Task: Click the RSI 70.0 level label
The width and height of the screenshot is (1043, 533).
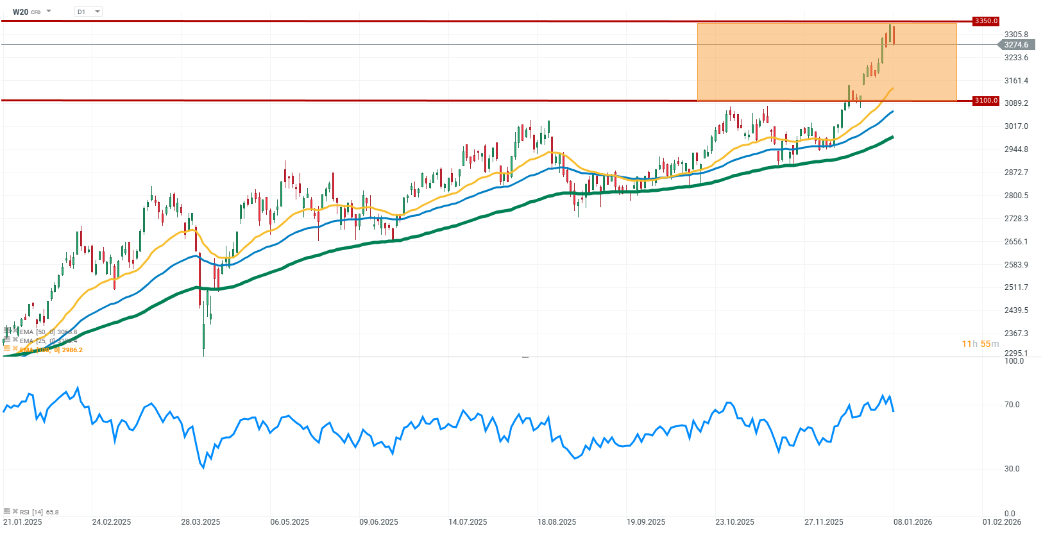Action: (1012, 405)
